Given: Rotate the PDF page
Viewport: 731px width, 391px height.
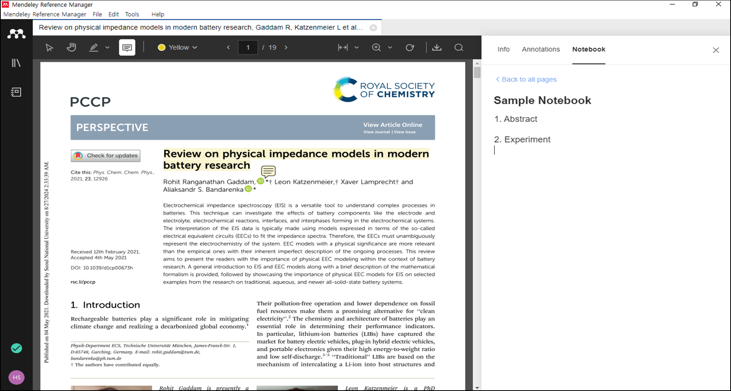Looking at the screenshot, I should click(410, 47).
